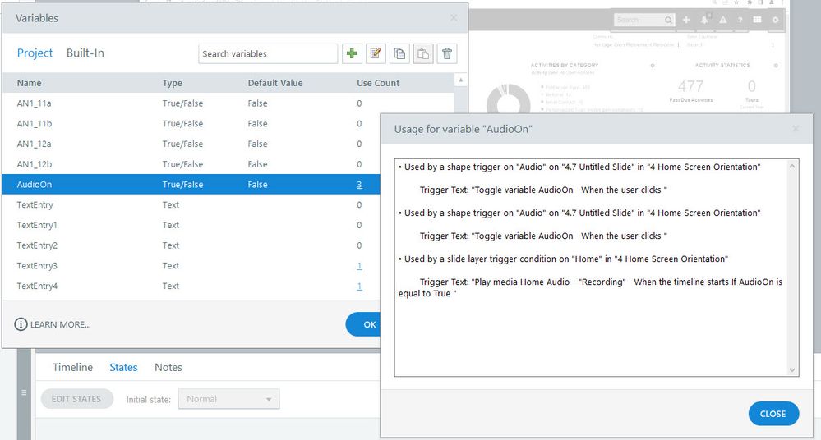
Task: Sort variables by the Name column header
Action: pyautogui.click(x=29, y=83)
